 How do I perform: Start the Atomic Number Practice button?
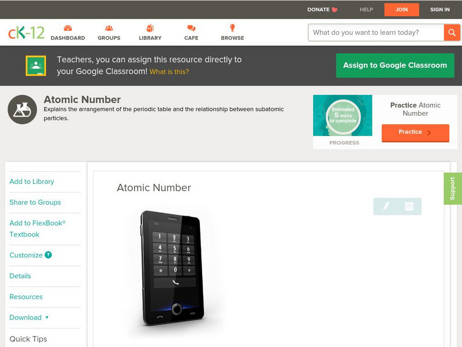tap(415, 133)
